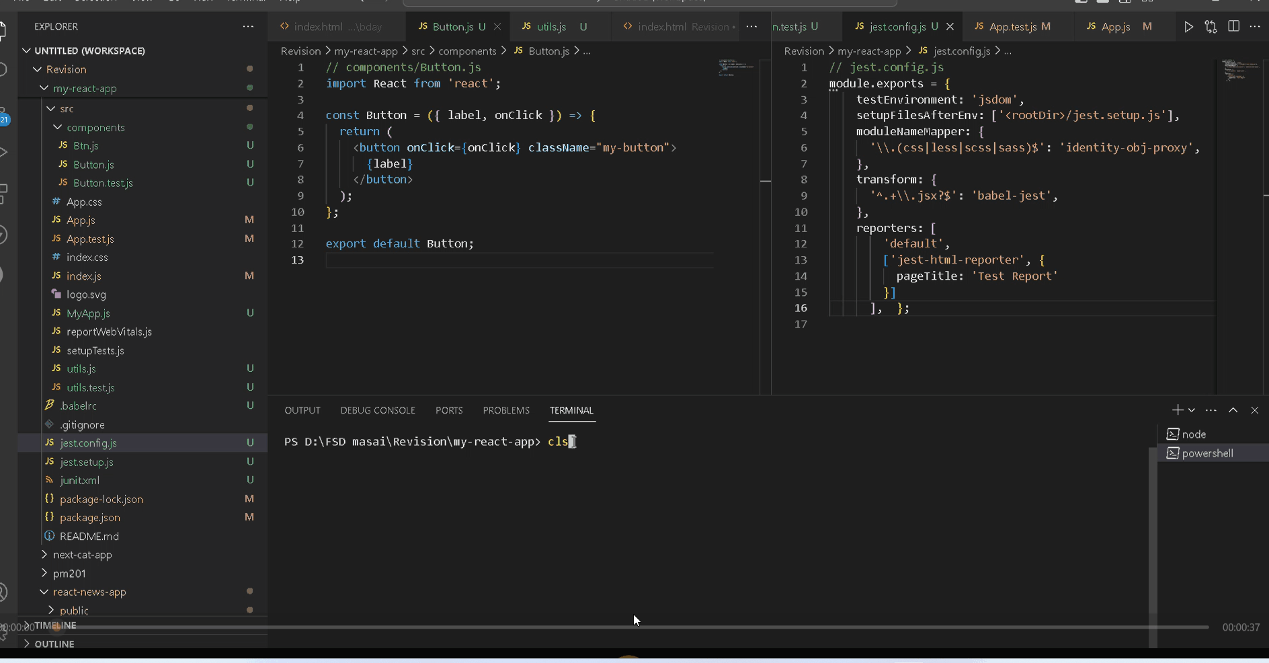1269x663 pixels.
Task: Click the Run Code play icon
Action: [x=1188, y=27]
